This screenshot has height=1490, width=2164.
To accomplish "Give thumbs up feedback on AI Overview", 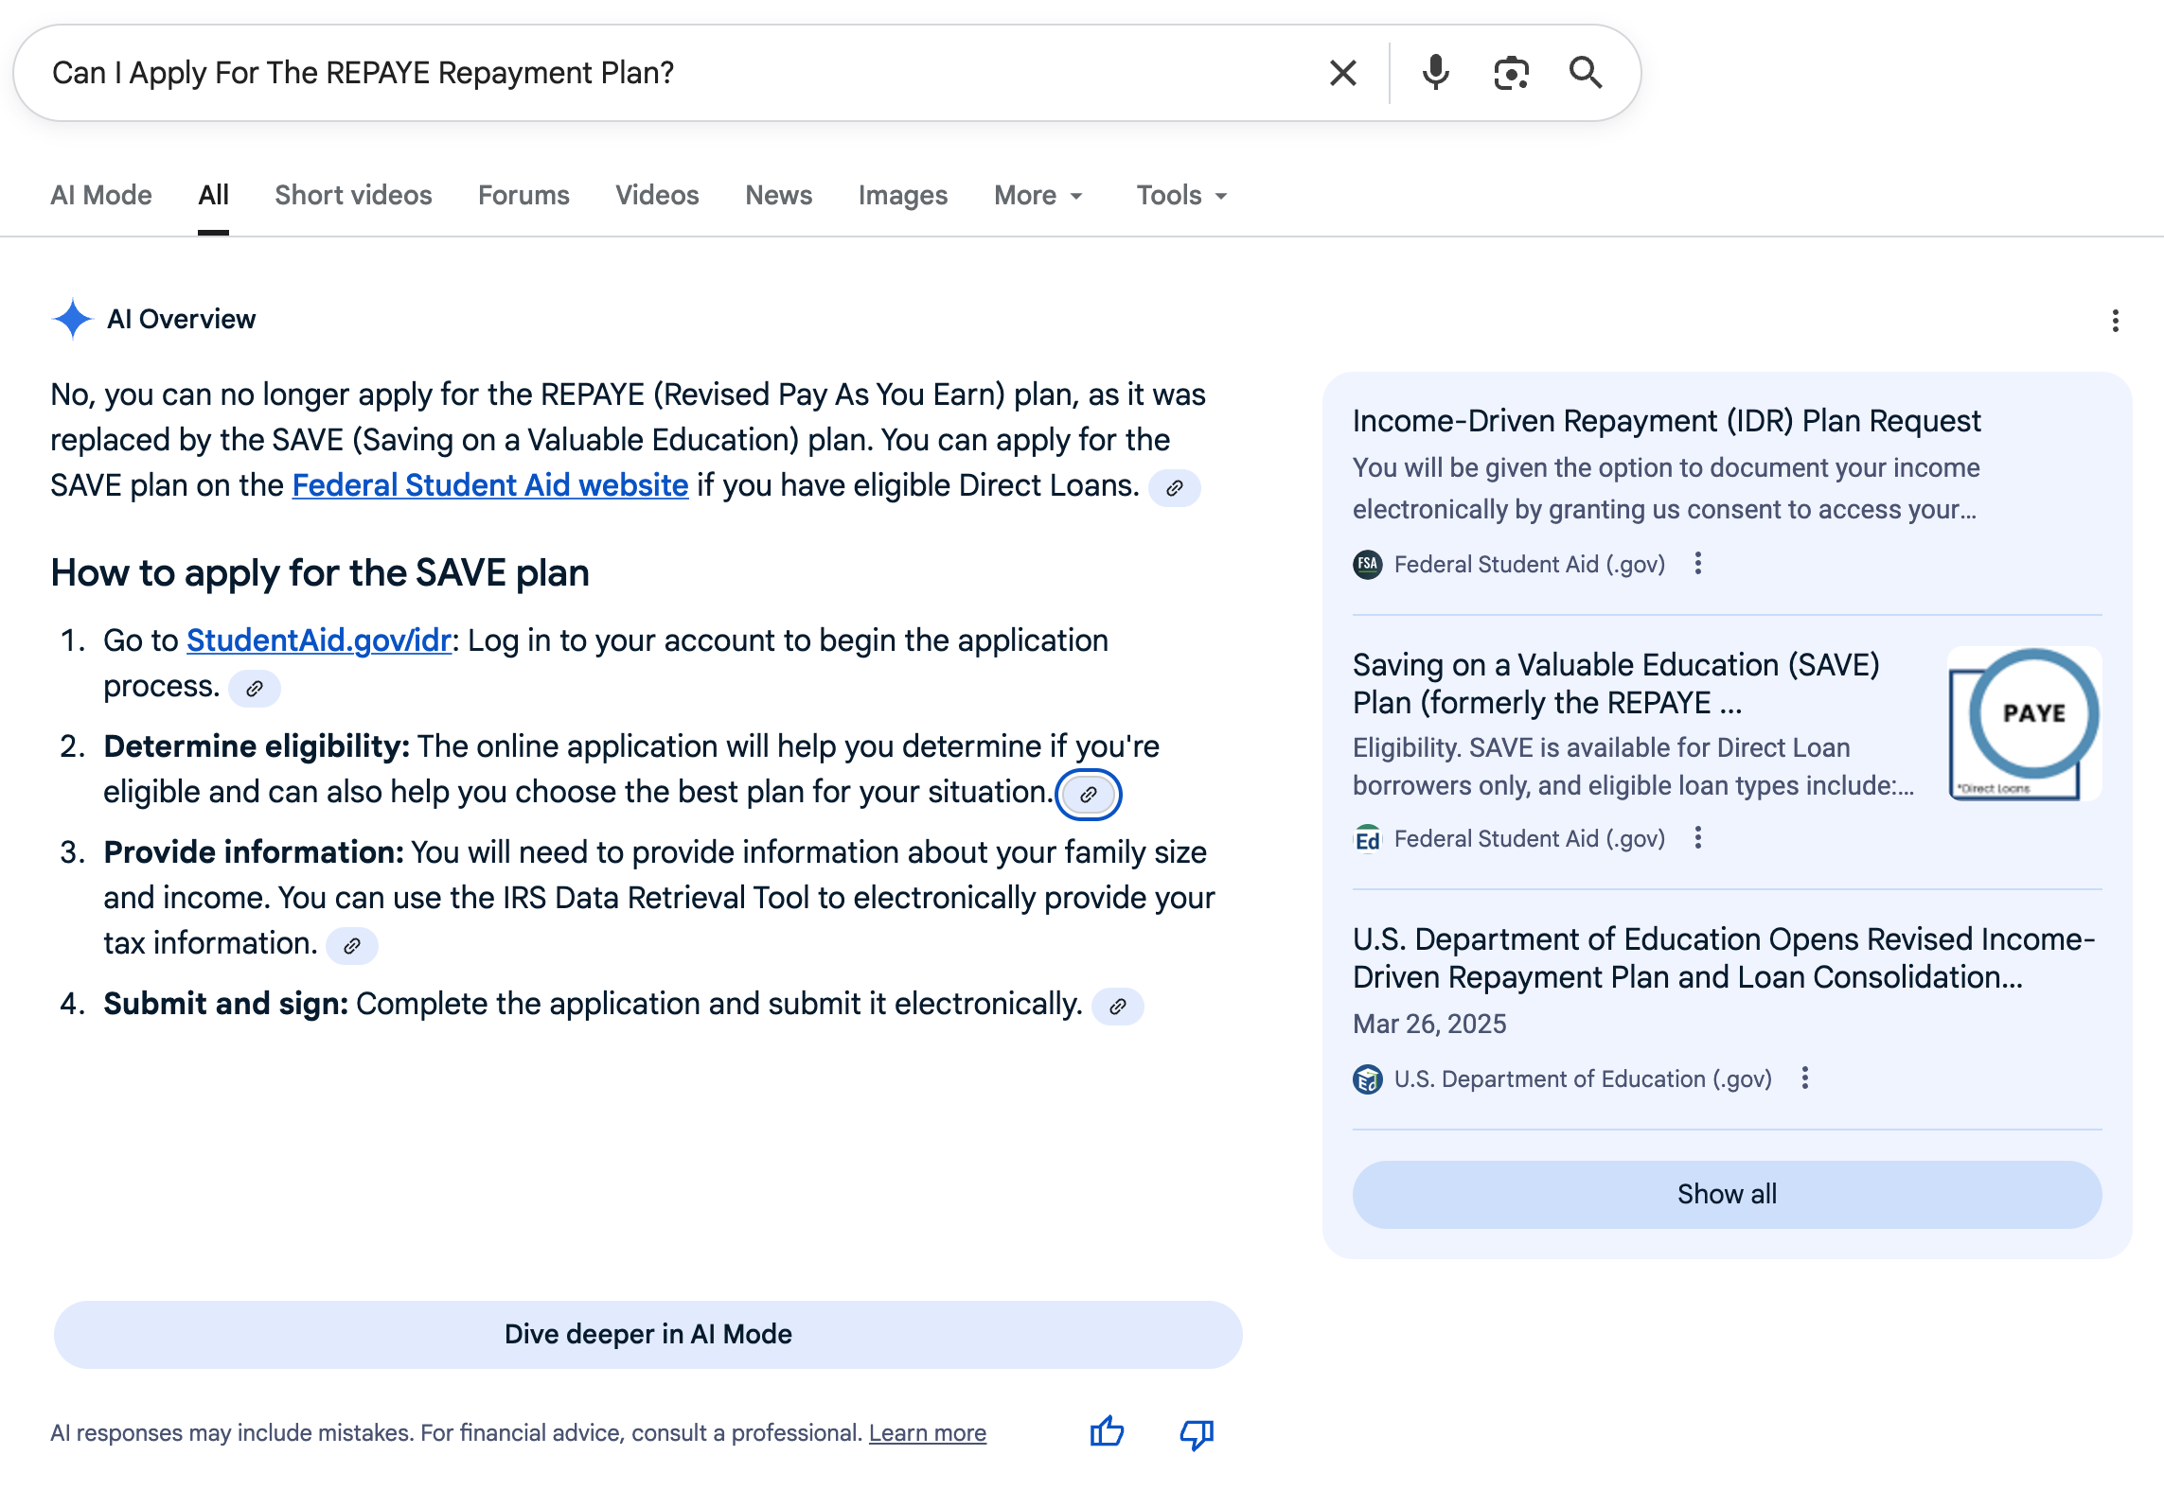I will click(1106, 1432).
